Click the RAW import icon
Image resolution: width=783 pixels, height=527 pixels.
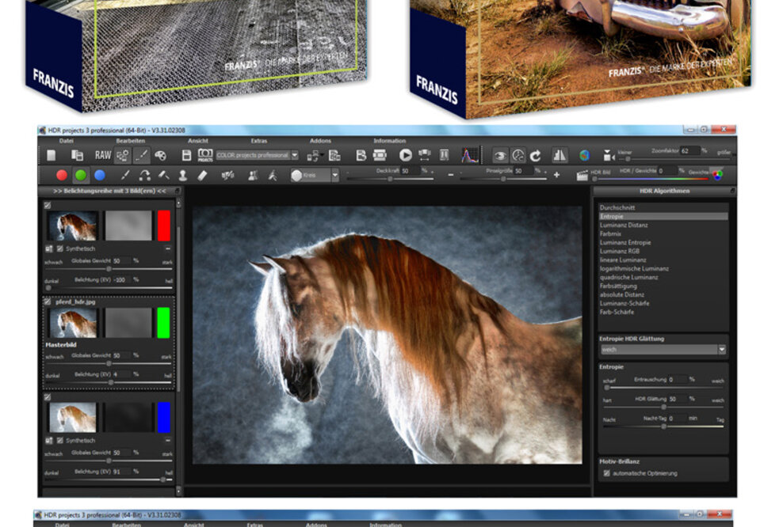[103, 156]
